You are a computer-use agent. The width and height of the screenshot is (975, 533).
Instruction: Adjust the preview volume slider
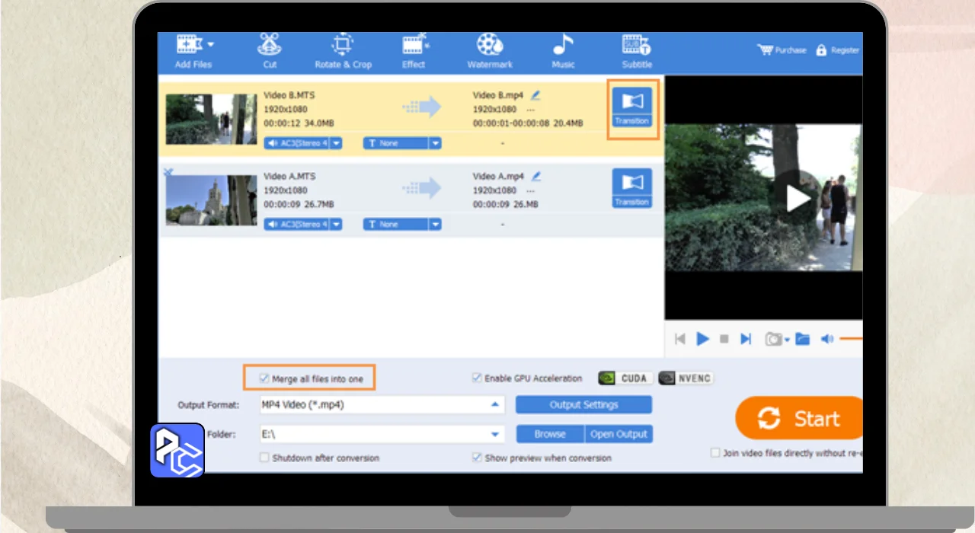coord(851,339)
